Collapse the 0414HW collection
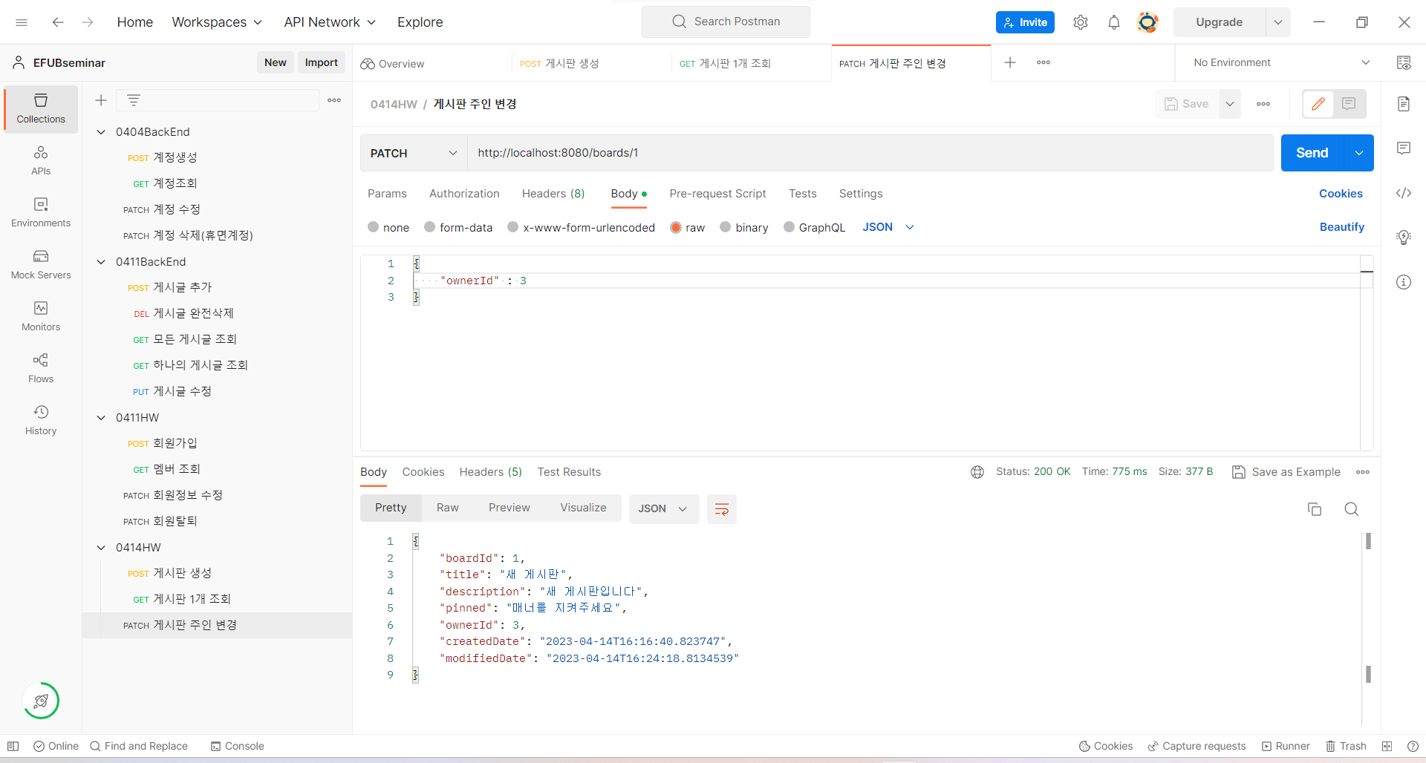Viewport: 1426px width, 763px height. pyautogui.click(x=101, y=548)
